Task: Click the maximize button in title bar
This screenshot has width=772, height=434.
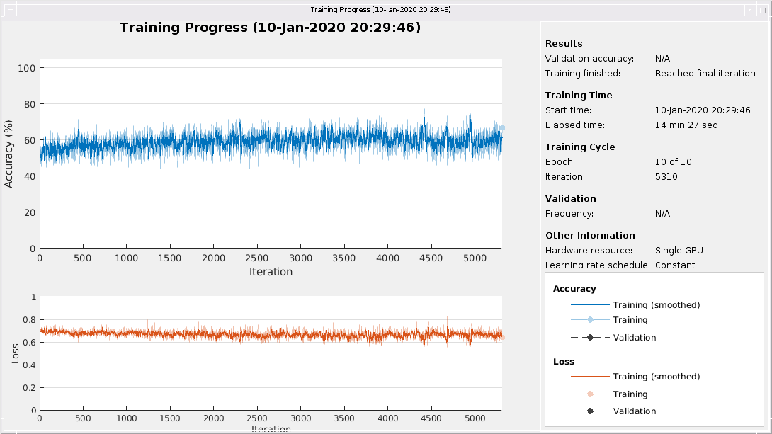Action: coord(762,9)
